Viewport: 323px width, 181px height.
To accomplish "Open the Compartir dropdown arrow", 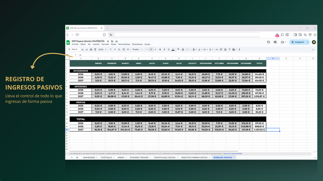I will pyautogui.click(x=308, y=42).
